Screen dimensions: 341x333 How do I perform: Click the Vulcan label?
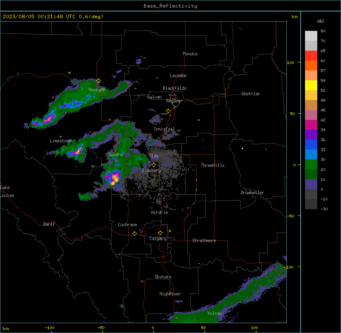215,313
